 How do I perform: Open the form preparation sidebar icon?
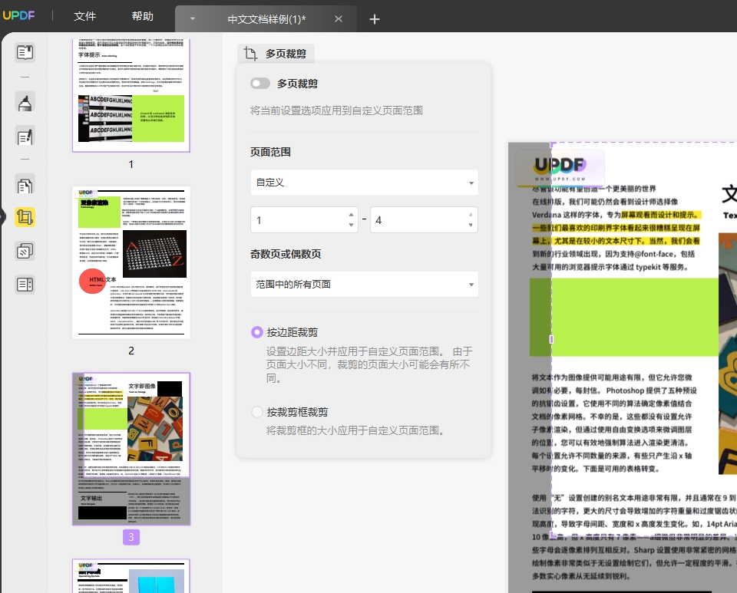pyautogui.click(x=25, y=284)
